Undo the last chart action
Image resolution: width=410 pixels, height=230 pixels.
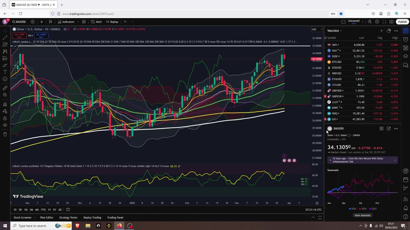coord(125,22)
